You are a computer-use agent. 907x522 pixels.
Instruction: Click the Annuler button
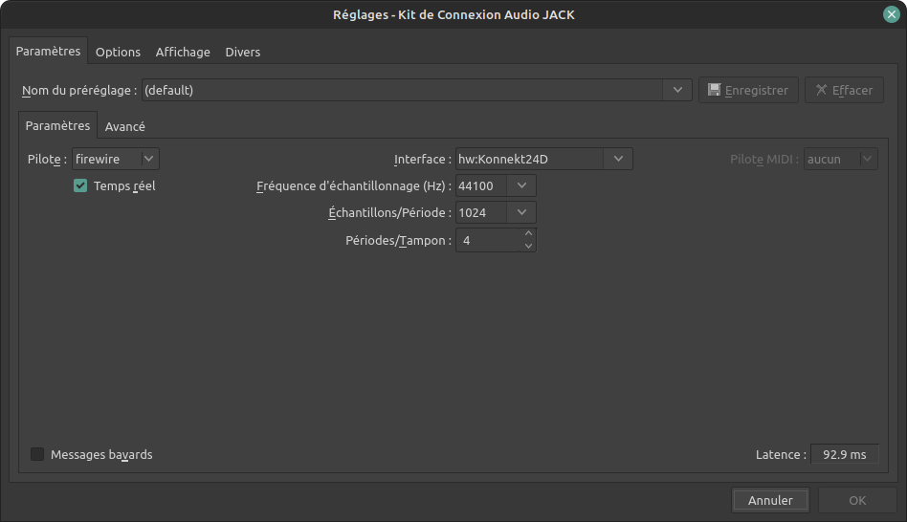pyautogui.click(x=770, y=500)
